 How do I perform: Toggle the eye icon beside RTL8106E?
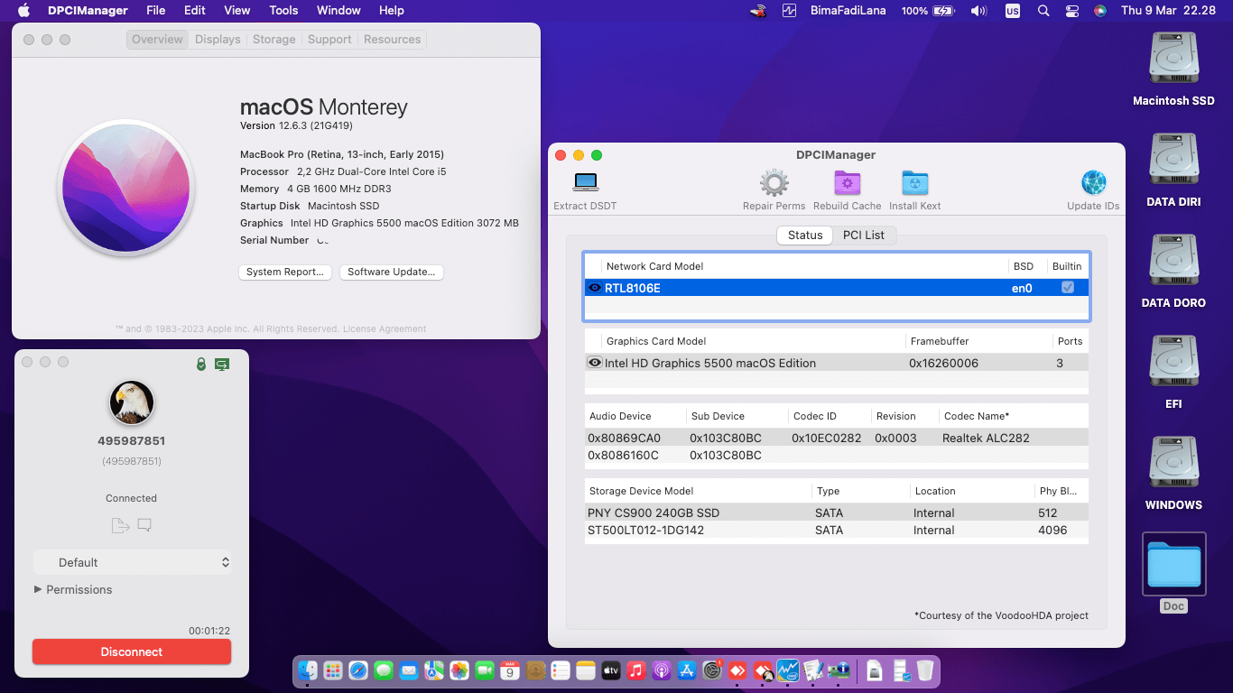click(x=595, y=288)
